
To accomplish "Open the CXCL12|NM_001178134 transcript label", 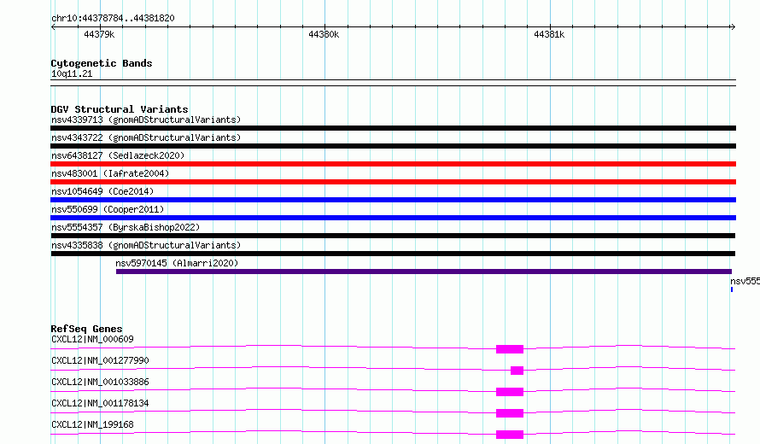I will click(100, 403).
